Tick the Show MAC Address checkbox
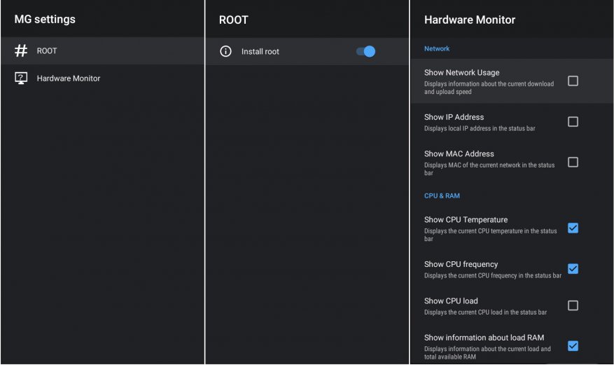The image size is (614, 365). [x=573, y=163]
